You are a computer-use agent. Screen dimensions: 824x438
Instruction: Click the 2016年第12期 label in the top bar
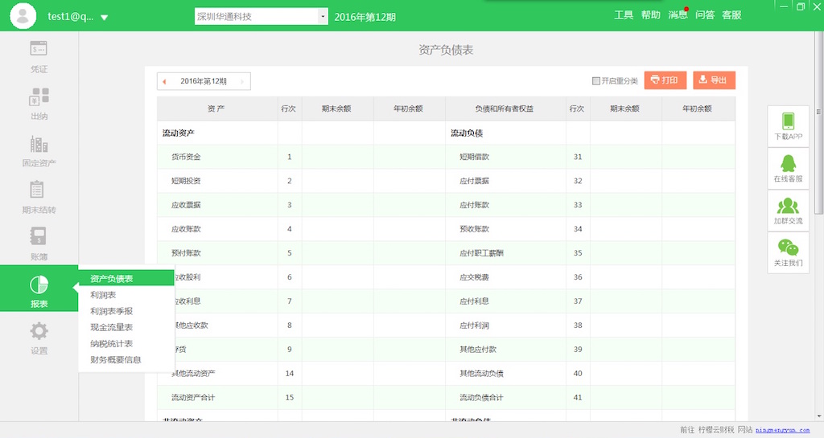click(x=365, y=17)
